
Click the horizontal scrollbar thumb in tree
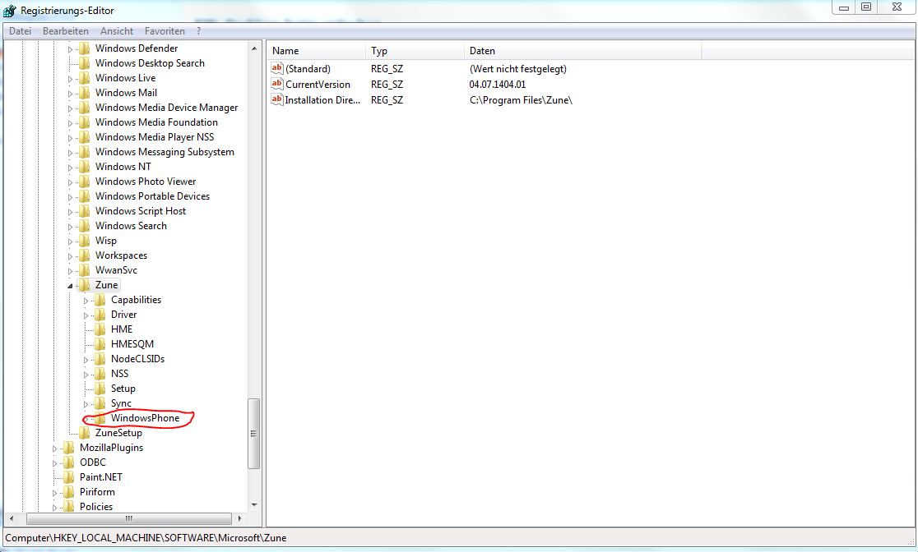pyautogui.click(x=129, y=518)
